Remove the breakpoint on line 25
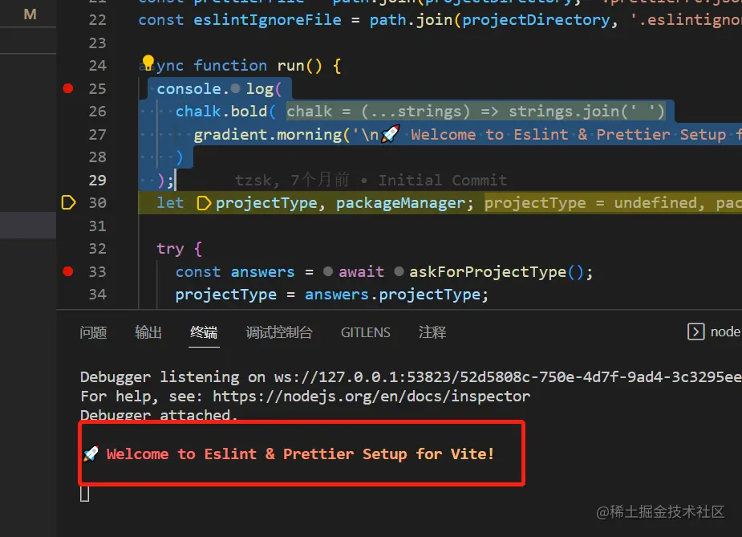 pos(67,88)
